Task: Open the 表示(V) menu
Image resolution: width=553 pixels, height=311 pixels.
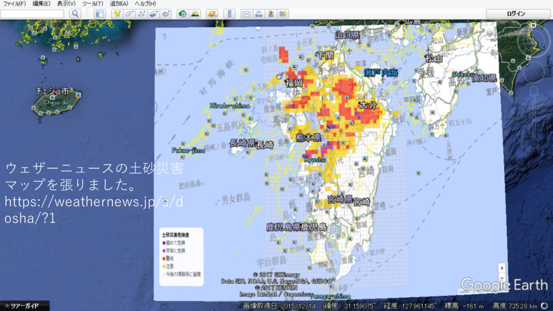Action: coord(66,4)
